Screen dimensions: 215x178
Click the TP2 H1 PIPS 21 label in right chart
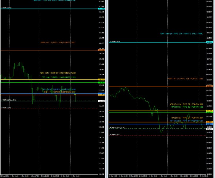pos(187,118)
